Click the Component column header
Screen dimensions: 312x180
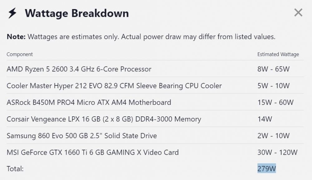pos(19,54)
